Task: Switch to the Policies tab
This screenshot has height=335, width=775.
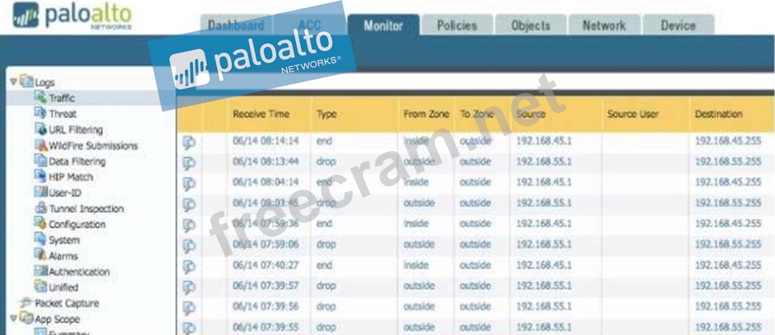Action: coord(456,25)
